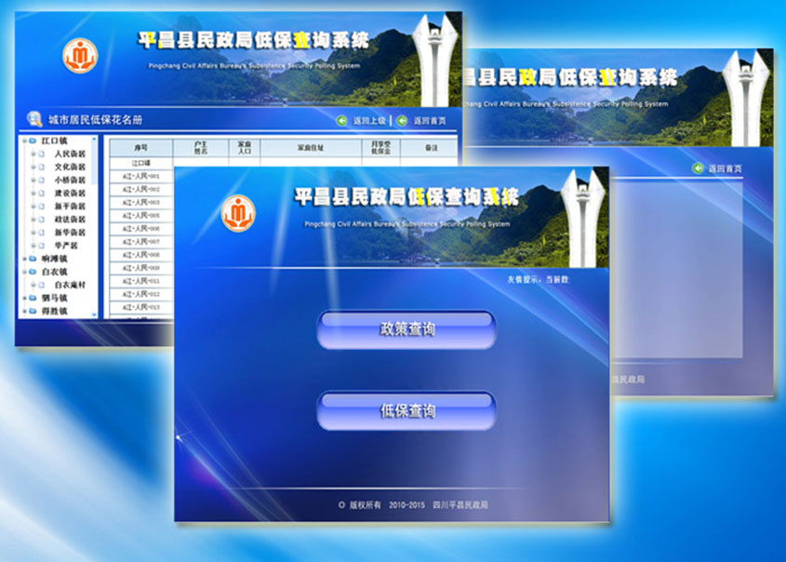Expand the 响滩镇 tree node
This screenshot has height=562, width=786.
coord(23,258)
